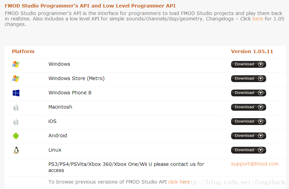This screenshot has height=189, width=289.
Task: Download the Linux API package
Action: pyautogui.click(x=248, y=150)
